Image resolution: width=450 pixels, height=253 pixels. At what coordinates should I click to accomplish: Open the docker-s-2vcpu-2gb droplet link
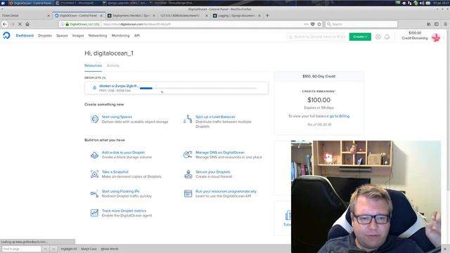(119, 86)
